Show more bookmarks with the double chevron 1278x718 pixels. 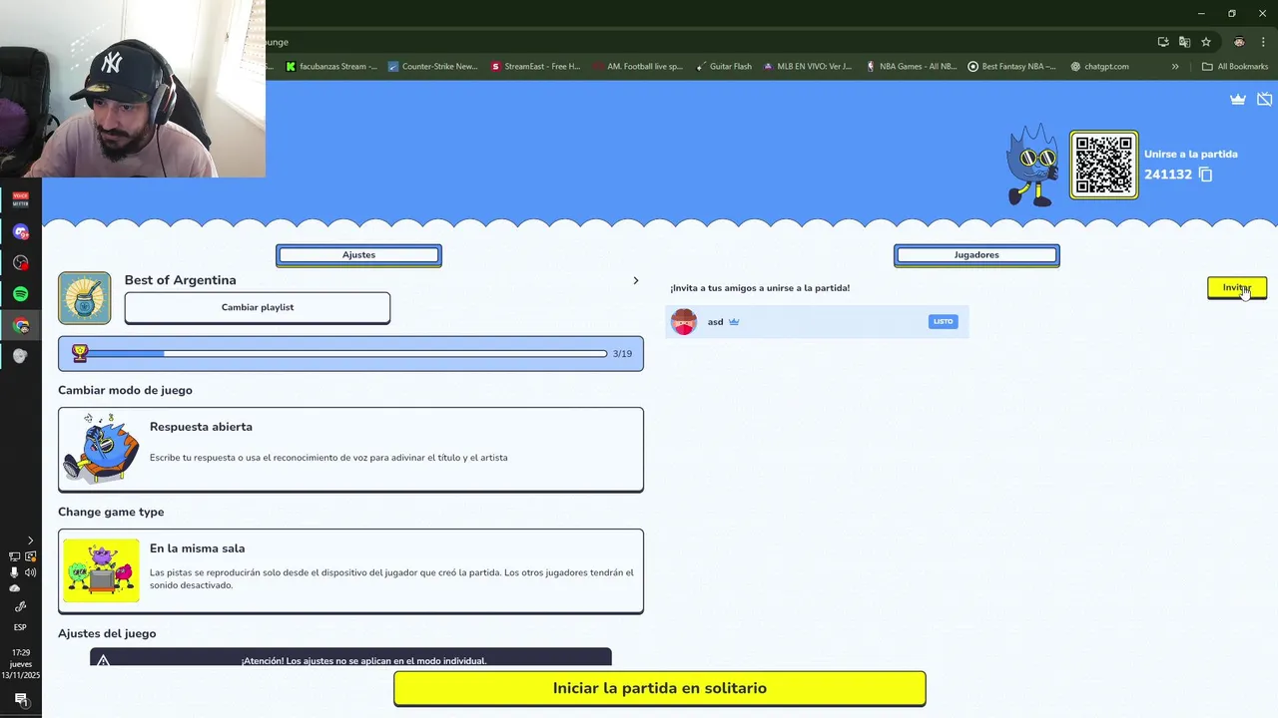click(1175, 67)
